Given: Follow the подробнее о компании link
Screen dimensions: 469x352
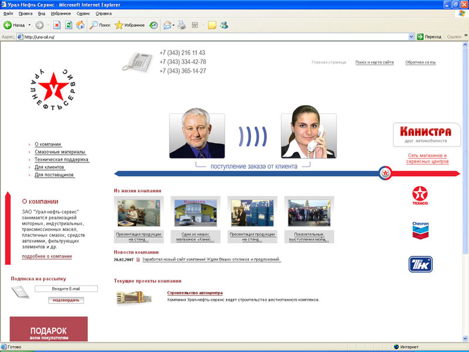Looking at the screenshot, I should tap(47, 256).
